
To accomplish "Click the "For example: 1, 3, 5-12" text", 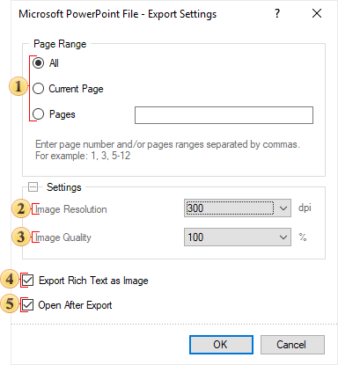I will (83, 156).
